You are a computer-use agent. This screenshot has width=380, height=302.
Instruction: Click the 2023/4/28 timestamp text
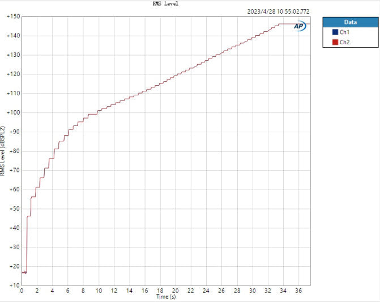coord(279,11)
